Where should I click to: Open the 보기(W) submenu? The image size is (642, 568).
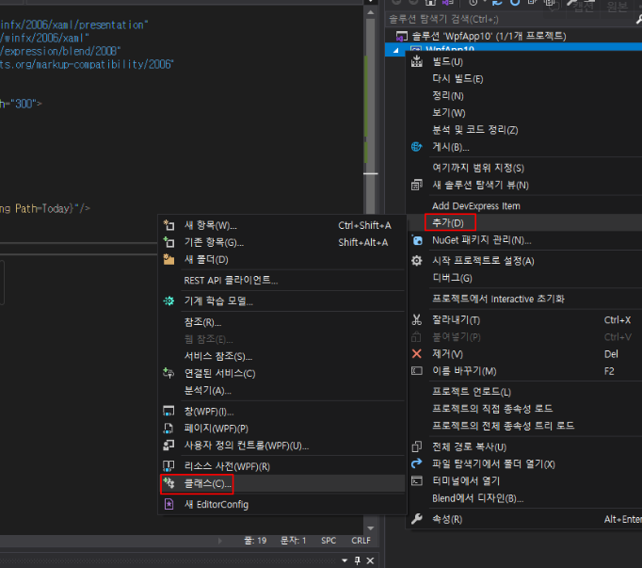(449, 113)
